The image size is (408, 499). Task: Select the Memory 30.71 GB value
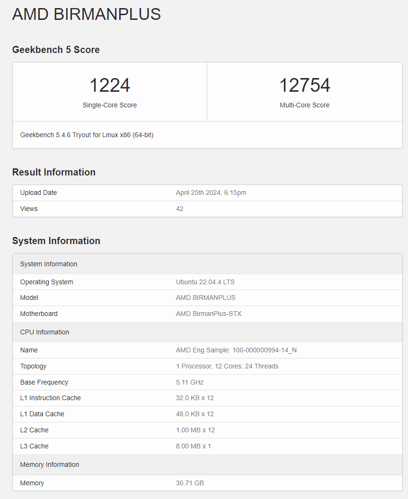(189, 483)
